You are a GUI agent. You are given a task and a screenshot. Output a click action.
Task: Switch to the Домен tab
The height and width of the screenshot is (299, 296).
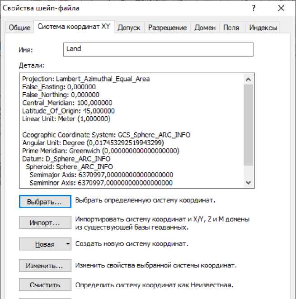205,28
